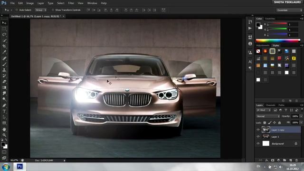Open the Image menu
The height and width of the screenshot is (171, 304).
[x=30, y=3]
